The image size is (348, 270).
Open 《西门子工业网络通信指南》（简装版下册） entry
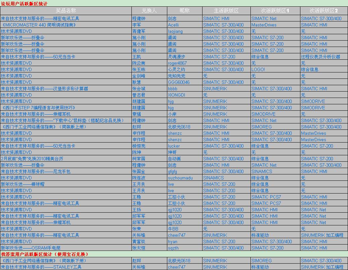pyautogui.click(x=44, y=261)
